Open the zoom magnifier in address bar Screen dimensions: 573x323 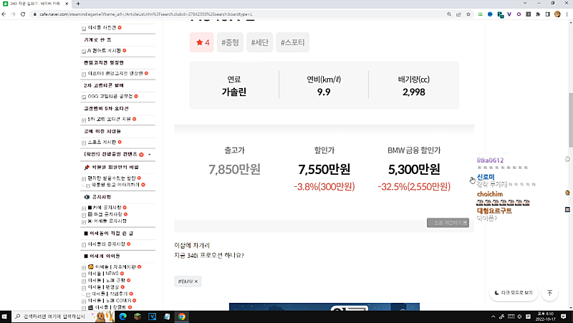pos(449,14)
